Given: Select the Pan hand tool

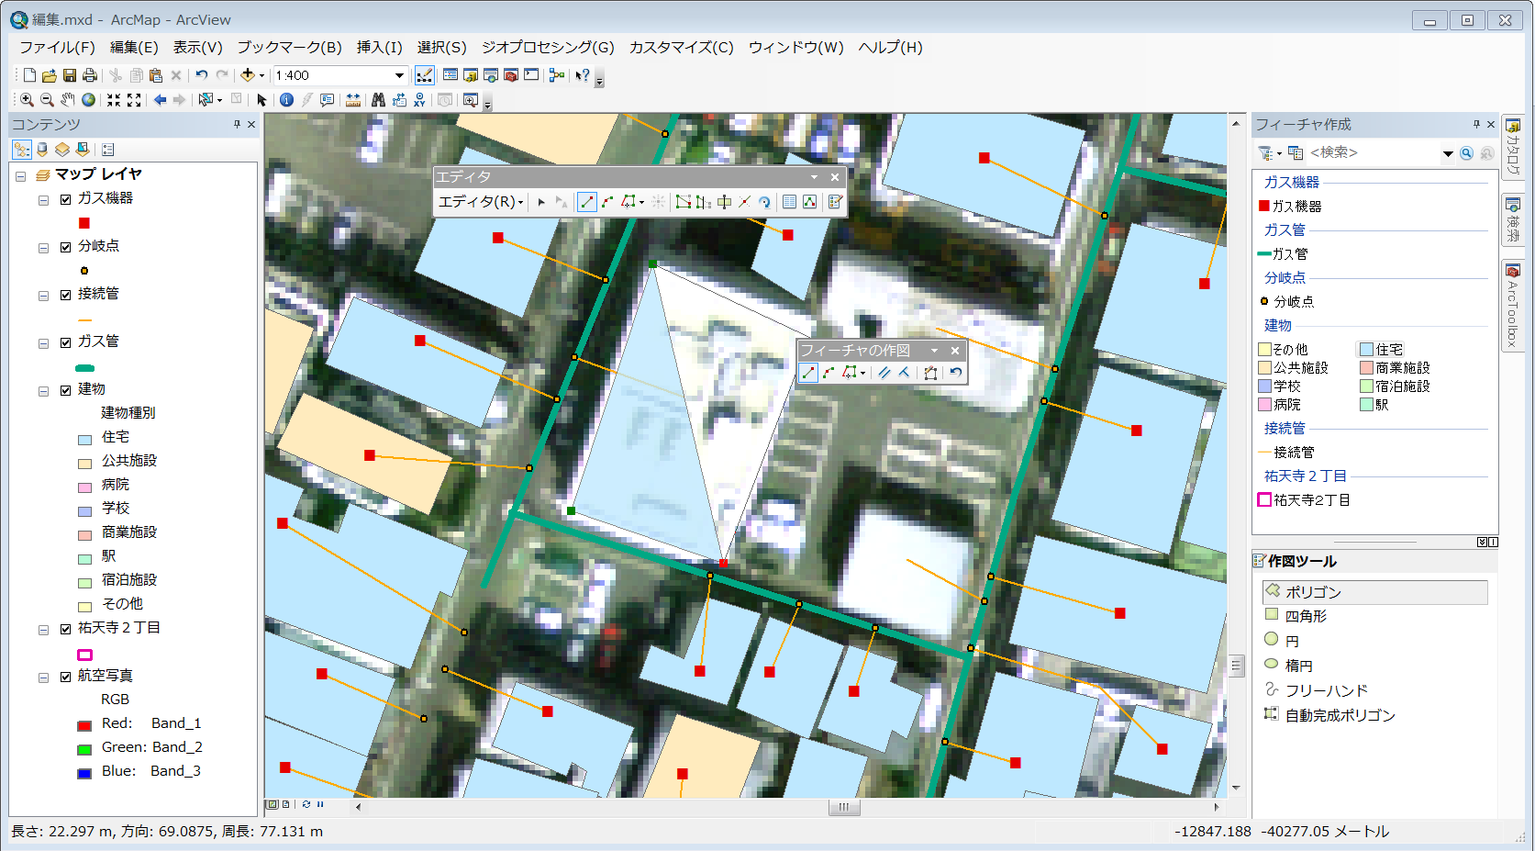Looking at the screenshot, I should 68,100.
